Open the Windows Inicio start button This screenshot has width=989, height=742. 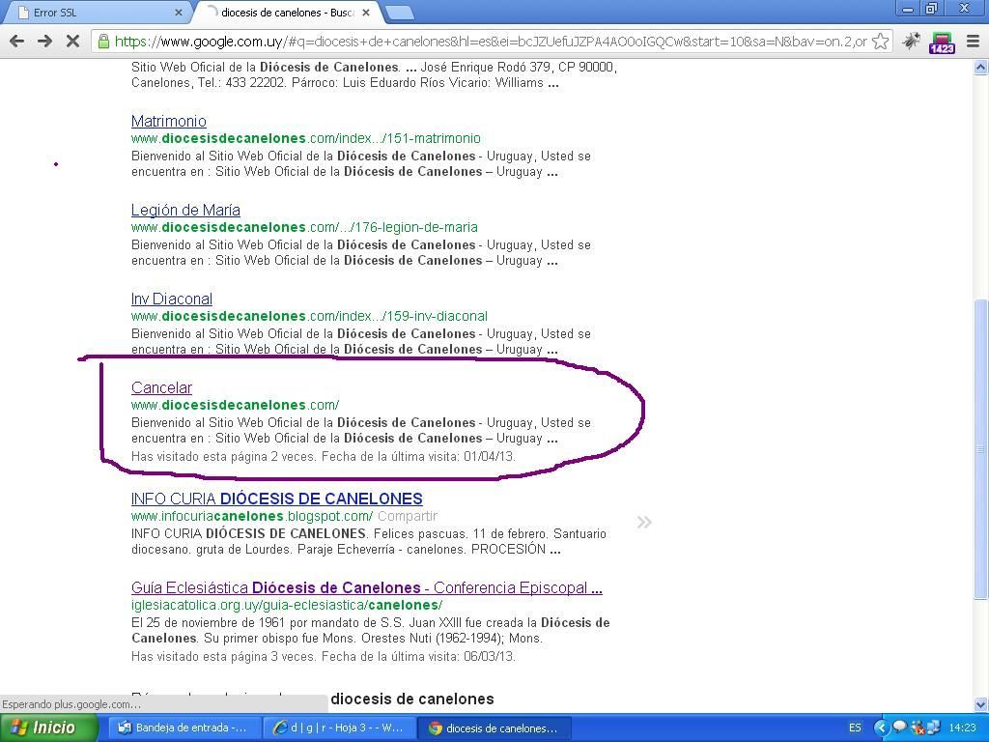[x=48, y=728]
